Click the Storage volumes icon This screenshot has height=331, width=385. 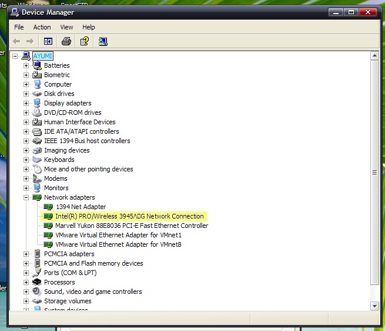pyautogui.click(x=37, y=301)
